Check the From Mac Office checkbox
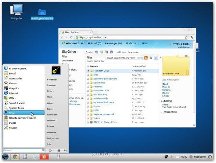216x163 pixels. pos(88,91)
